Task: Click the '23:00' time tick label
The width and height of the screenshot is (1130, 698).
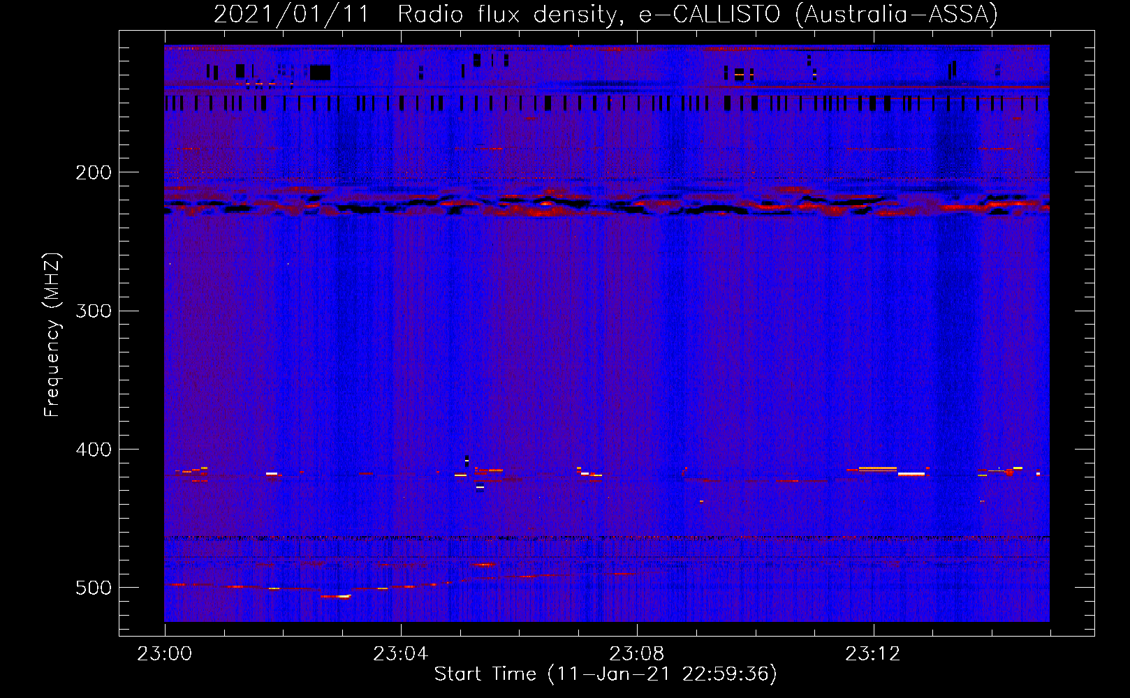Action: pos(165,654)
